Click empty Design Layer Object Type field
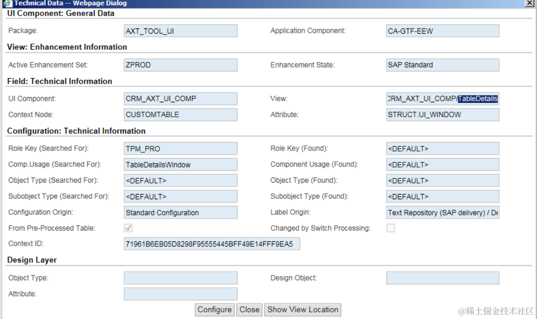537x319 pixels. coord(181,278)
